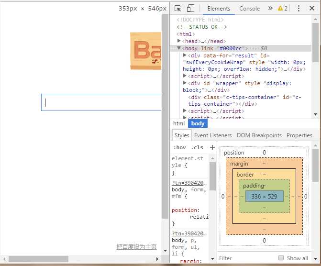Focus the computed styles Filter field

pos(247,258)
